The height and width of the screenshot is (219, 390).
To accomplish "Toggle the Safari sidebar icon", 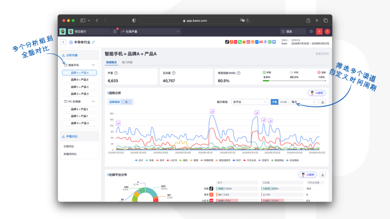I will pos(83,21).
